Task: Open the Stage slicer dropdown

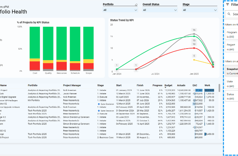Action: pos(215,10)
